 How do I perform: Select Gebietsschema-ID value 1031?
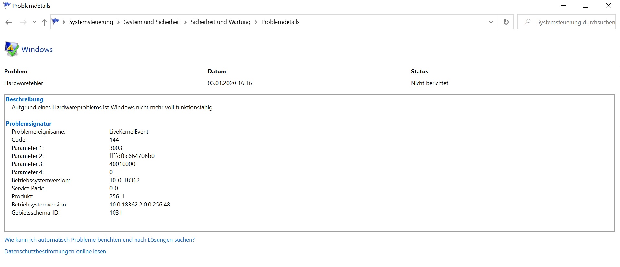[116, 213]
